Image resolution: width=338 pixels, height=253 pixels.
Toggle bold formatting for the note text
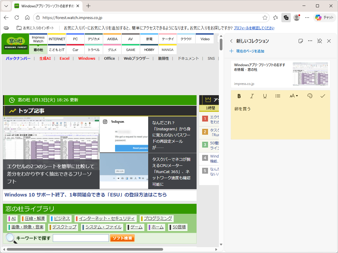pyautogui.click(x=239, y=96)
